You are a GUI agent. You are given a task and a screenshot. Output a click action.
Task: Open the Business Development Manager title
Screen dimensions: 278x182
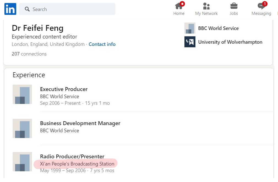pos(80,123)
